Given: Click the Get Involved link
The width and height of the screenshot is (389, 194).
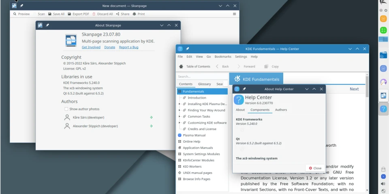Looking at the screenshot, I should pyautogui.click(x=91, y=47).
